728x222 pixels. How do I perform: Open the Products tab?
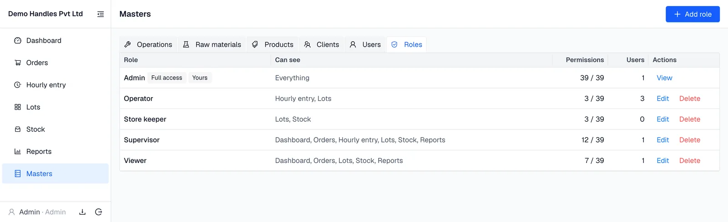click(x=273, y=44)
